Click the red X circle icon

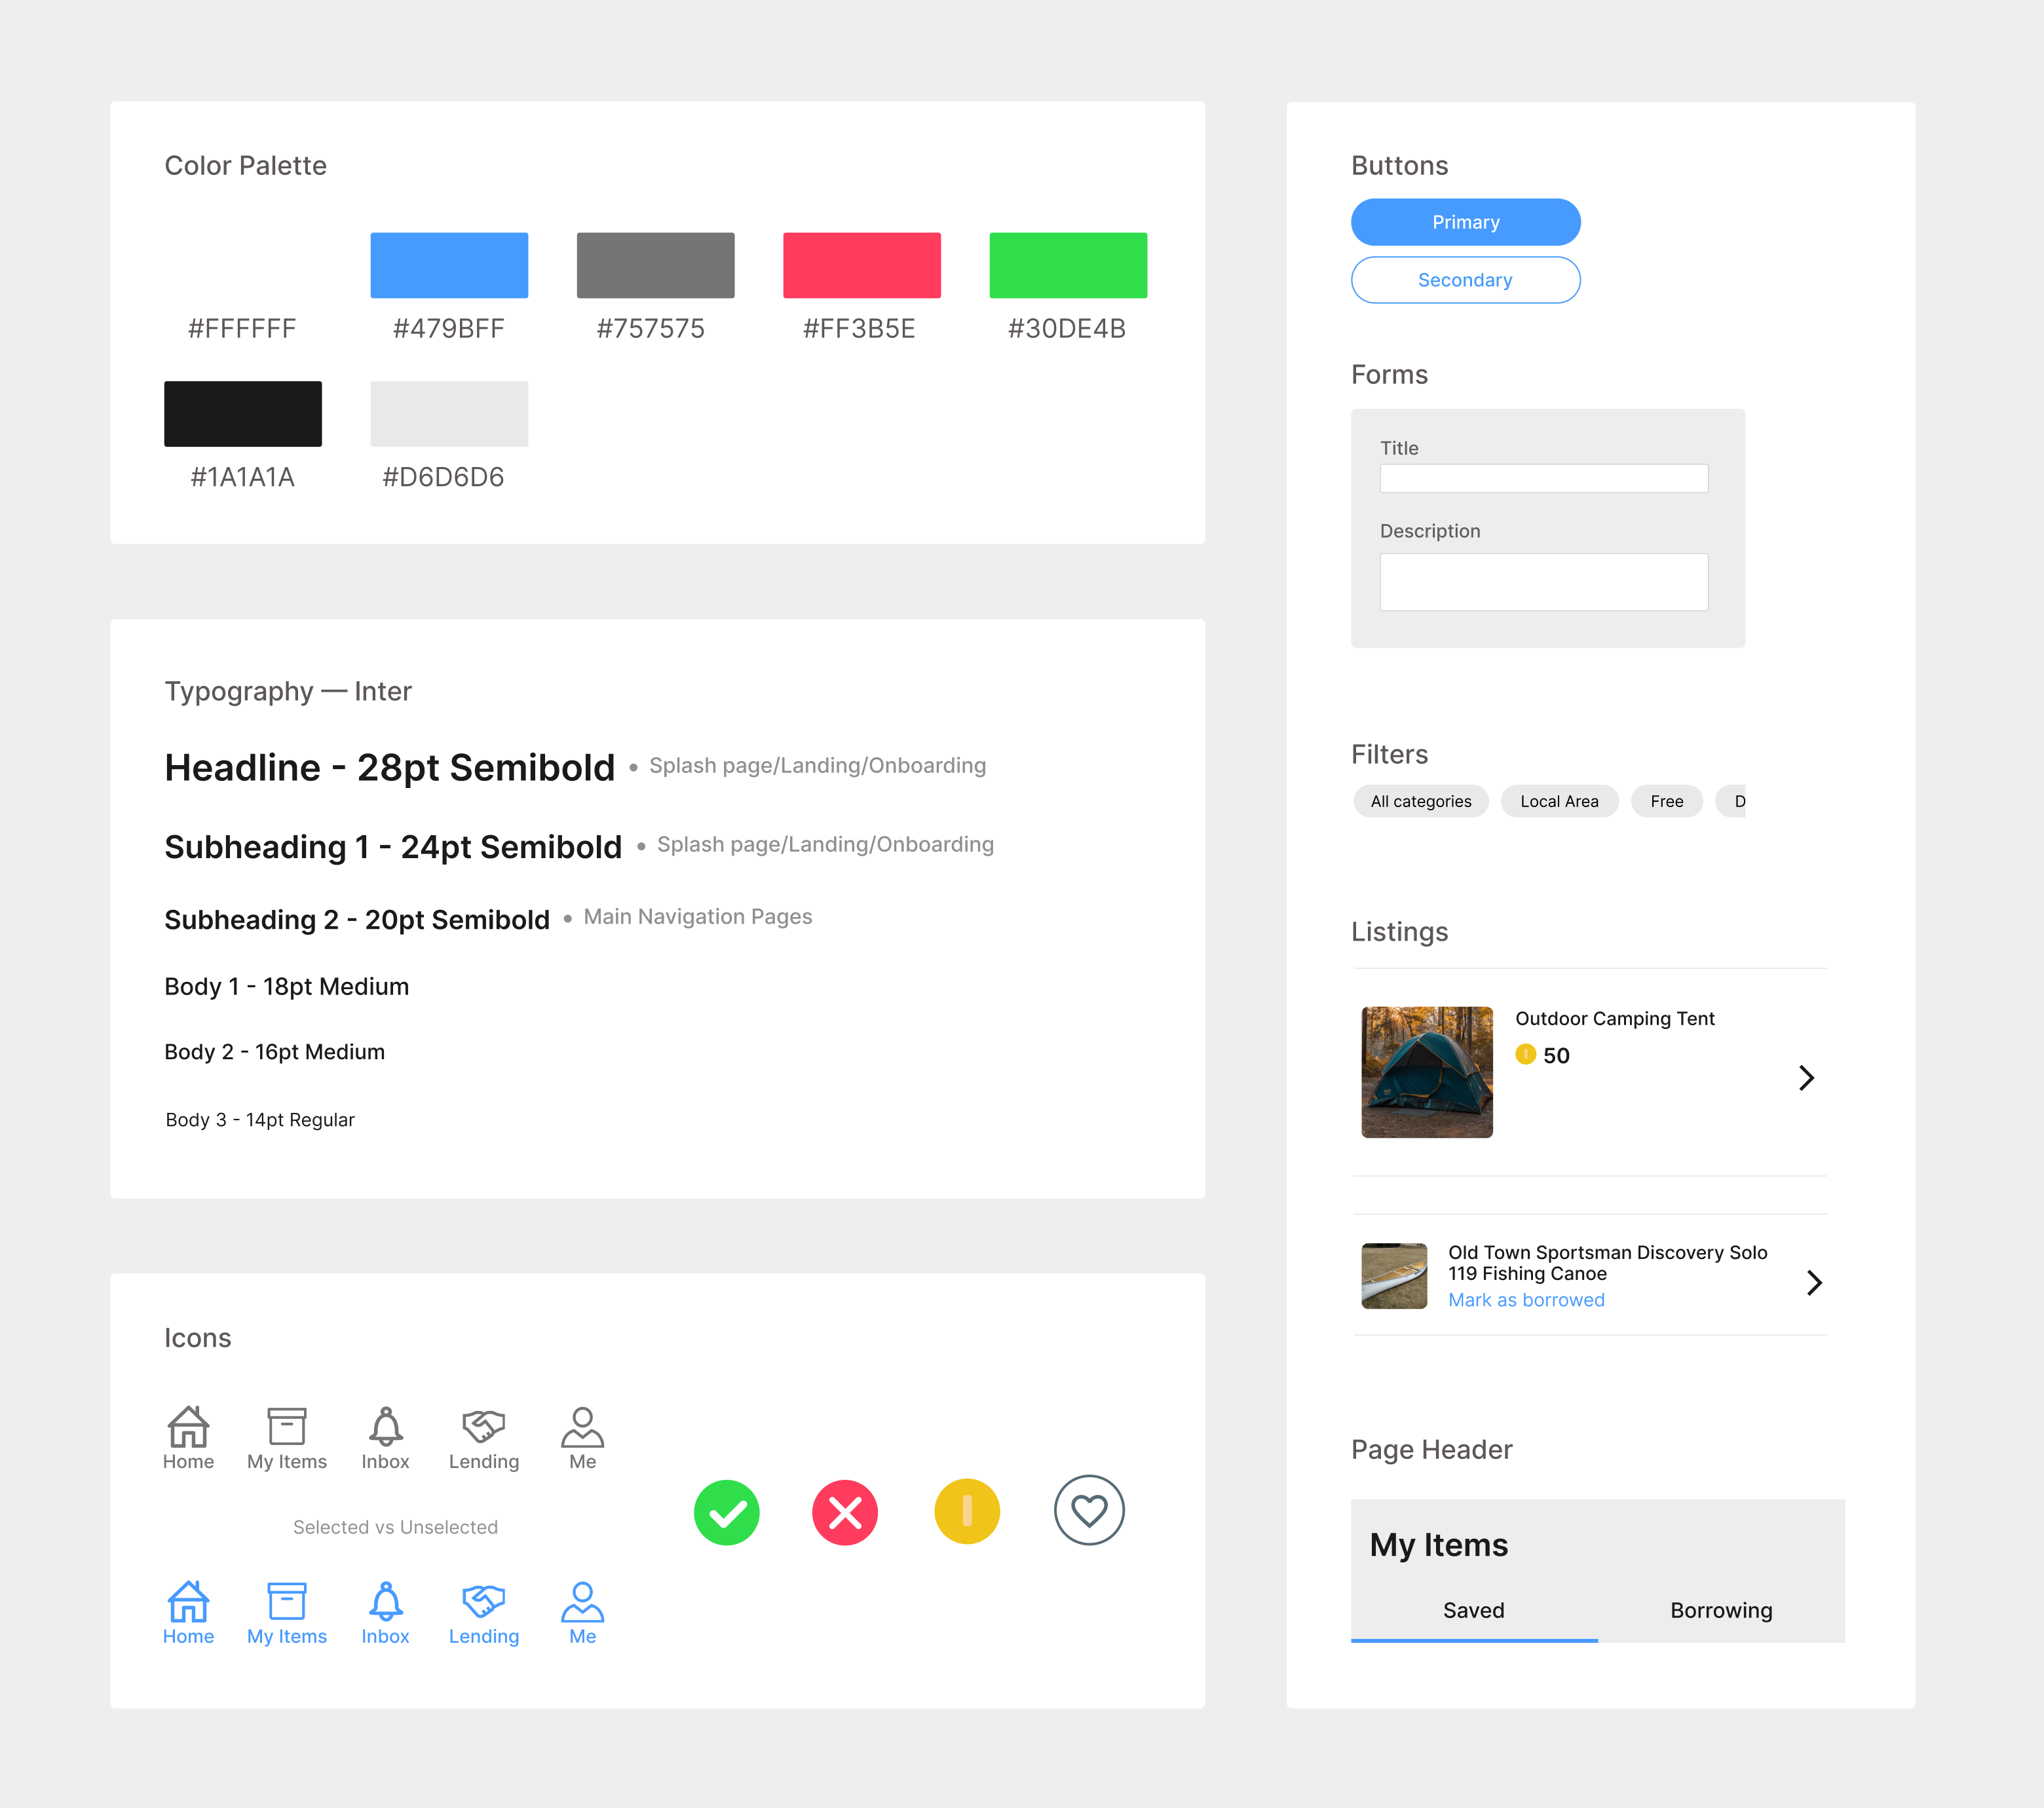coord(845,1512)
